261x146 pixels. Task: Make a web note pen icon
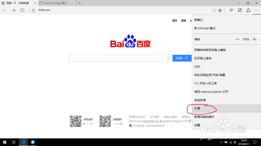click(240, 10)
